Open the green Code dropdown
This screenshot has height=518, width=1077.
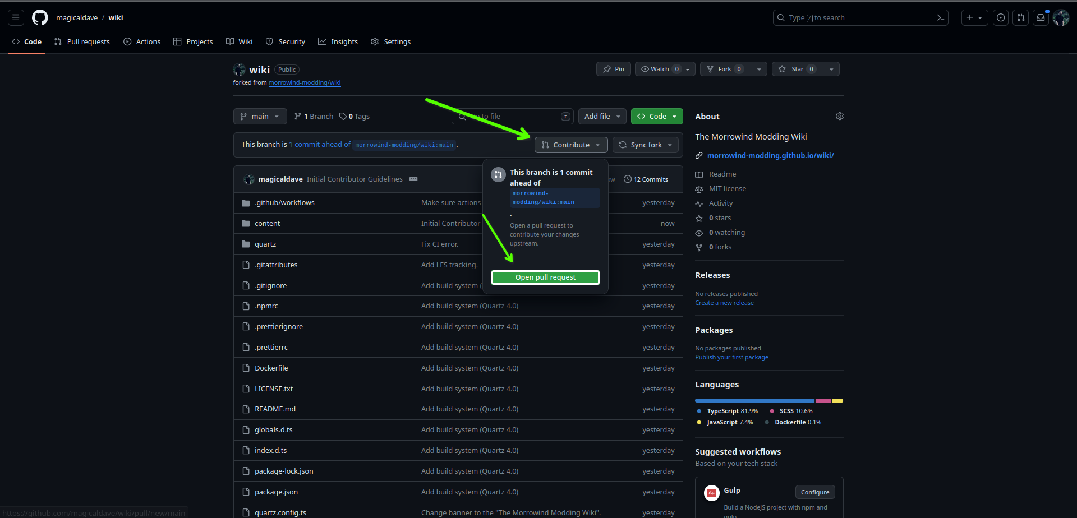pyautogui.click(x=657, y=117)
